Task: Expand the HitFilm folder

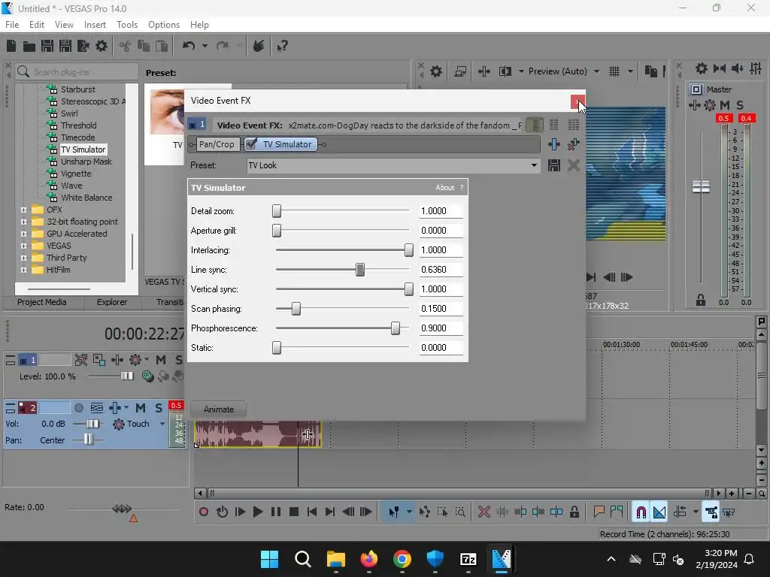Action: pyautogui.click(x=23, y=270)
